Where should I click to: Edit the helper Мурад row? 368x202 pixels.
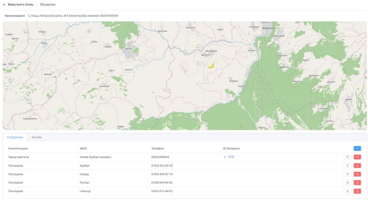[x=347, y=174]
